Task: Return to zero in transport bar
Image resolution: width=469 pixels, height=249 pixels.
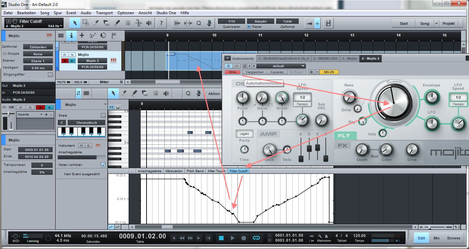Action: pos(208,238)
